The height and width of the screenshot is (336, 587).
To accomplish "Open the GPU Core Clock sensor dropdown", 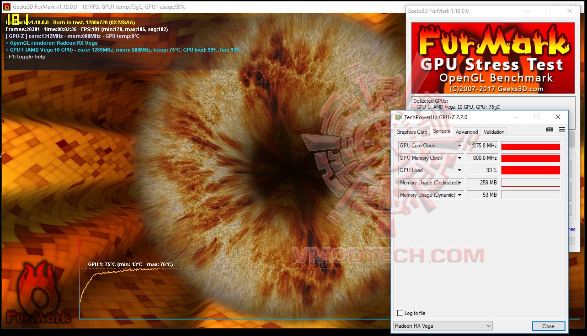I will [x=460, y=146].
